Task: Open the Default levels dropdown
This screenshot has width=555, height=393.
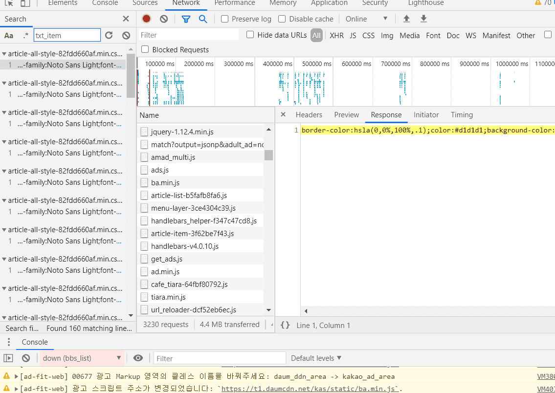Action: coord(316,358)
